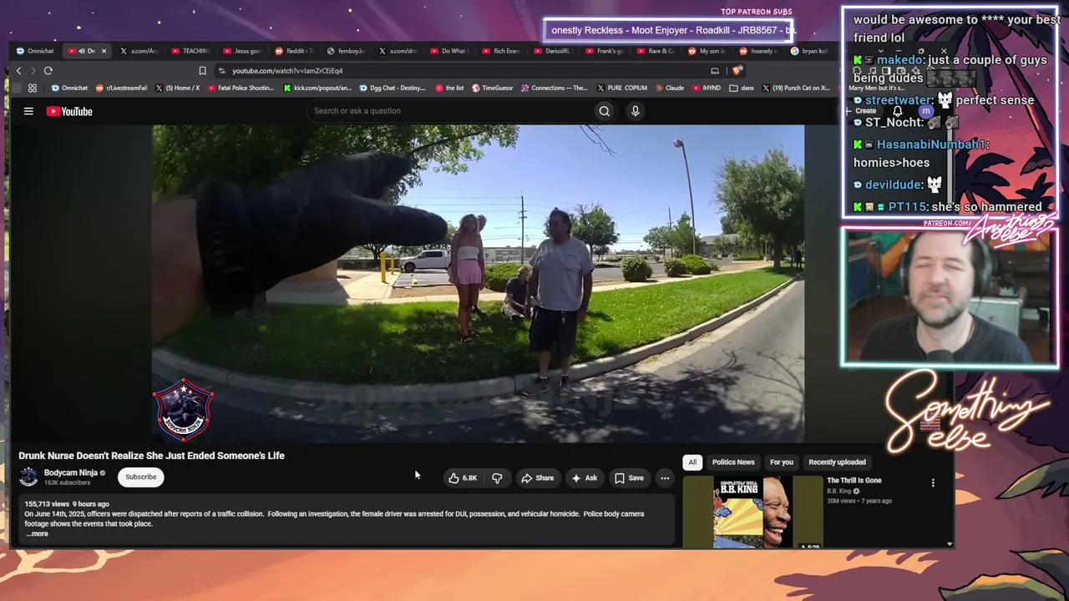Open the browser apps grid icon
Screen dimensions: 1069x601
pos(33,88)
